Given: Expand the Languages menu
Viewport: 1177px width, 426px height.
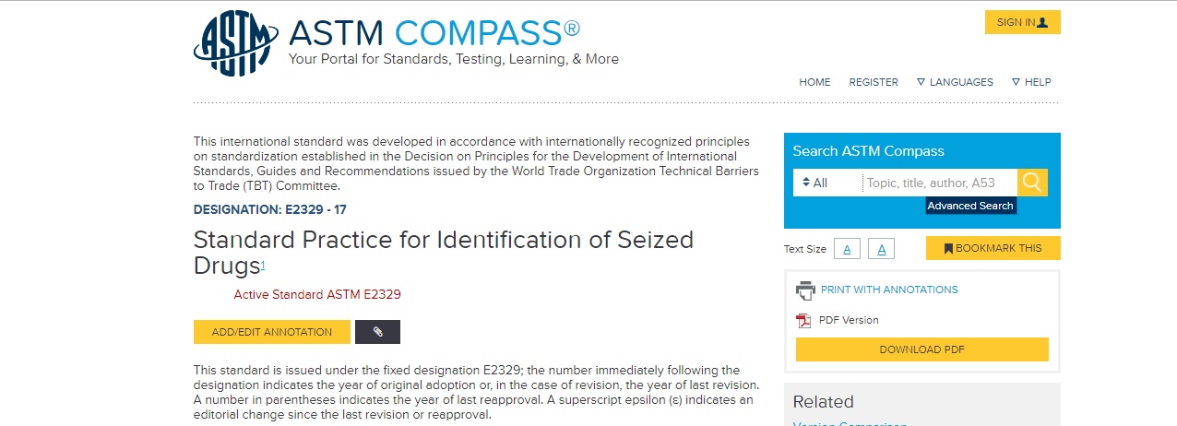Looking at the screenshot, I should (955, 82).
